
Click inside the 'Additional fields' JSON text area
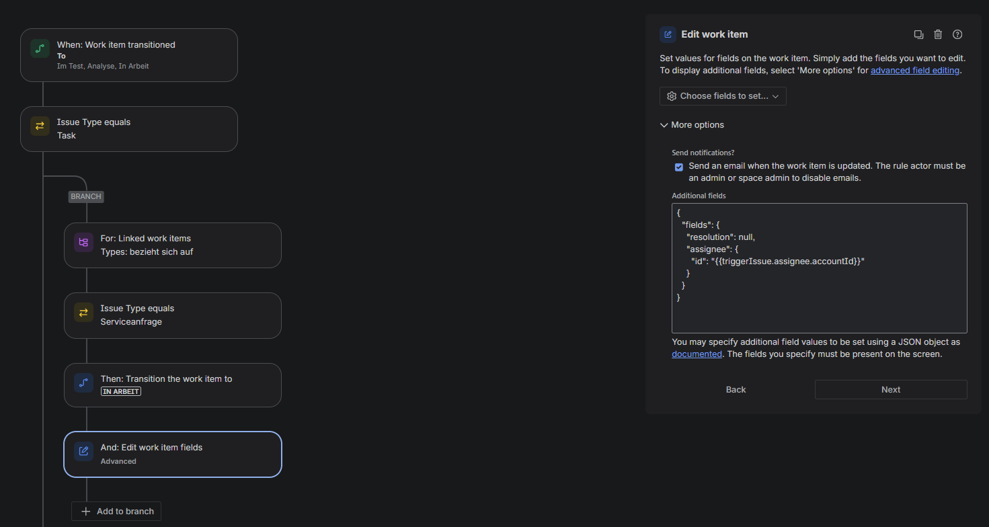click(820, 268)
